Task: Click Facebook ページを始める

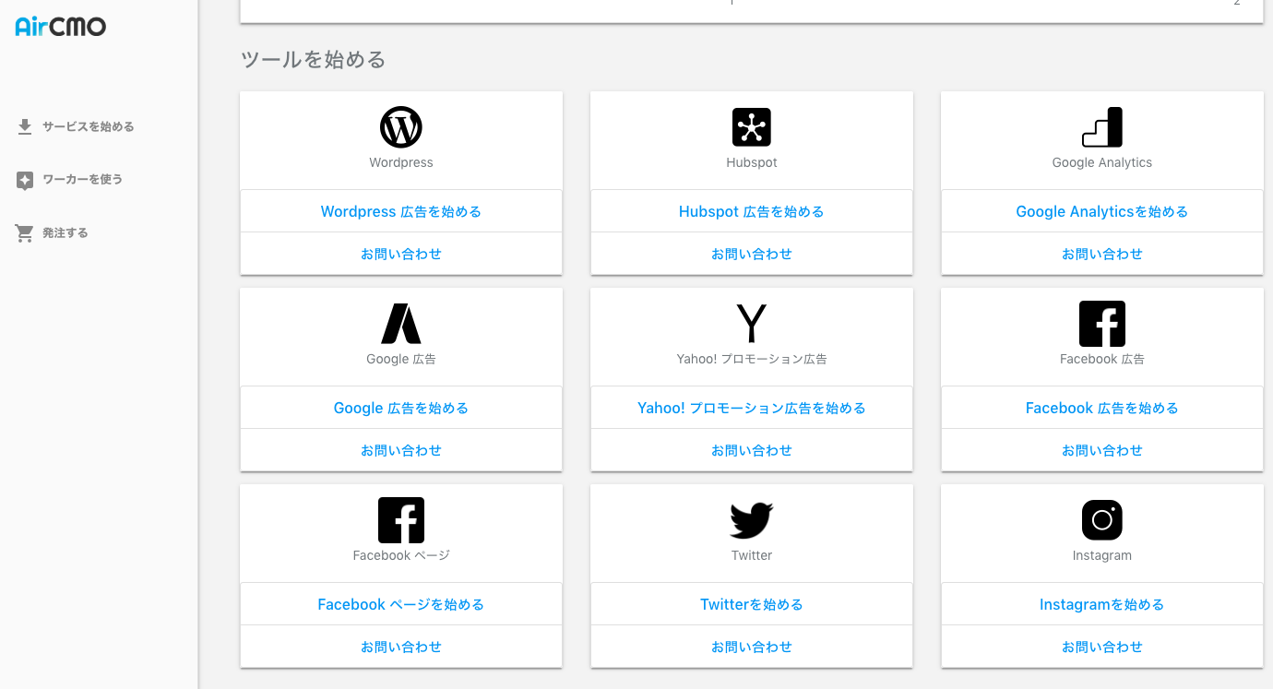Action: 401,604
